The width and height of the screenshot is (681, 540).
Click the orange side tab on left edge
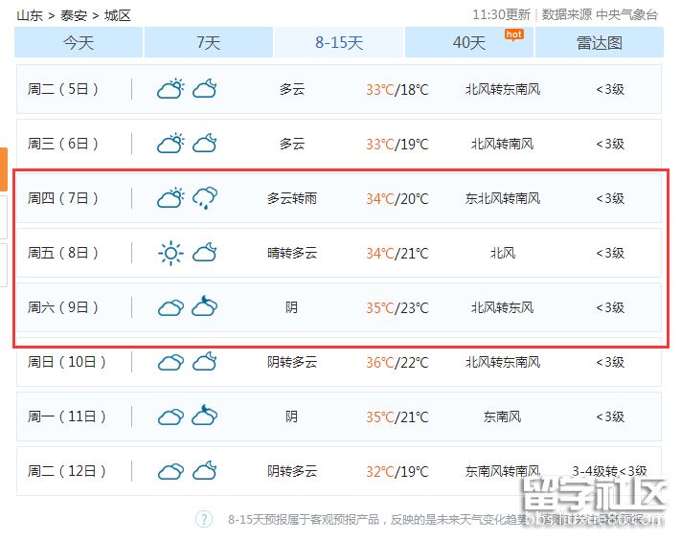tap(4, 169)
